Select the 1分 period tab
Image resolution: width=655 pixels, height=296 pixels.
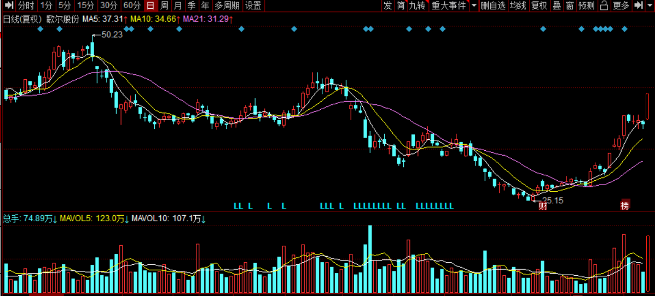click(x=47, y=5)
